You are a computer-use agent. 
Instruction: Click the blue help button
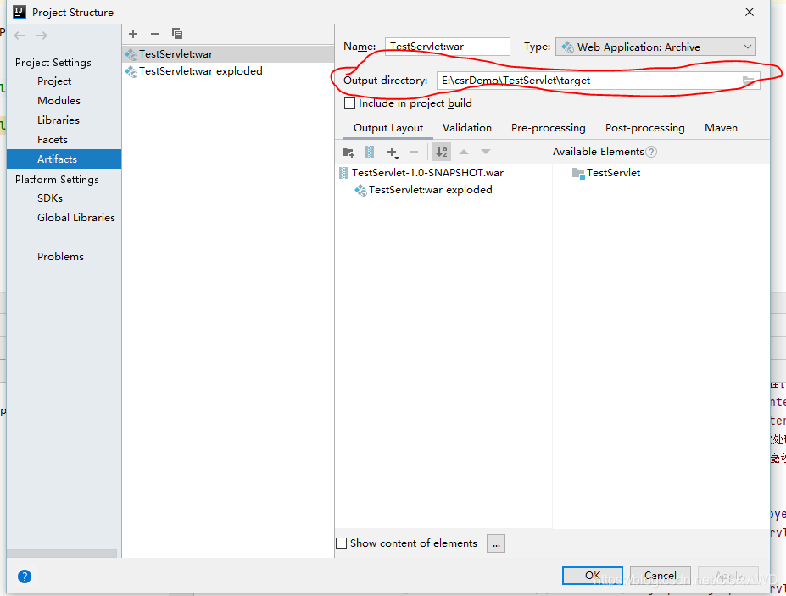click(x=24, y=577)
